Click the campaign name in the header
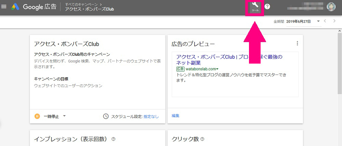 click(89, 9)
